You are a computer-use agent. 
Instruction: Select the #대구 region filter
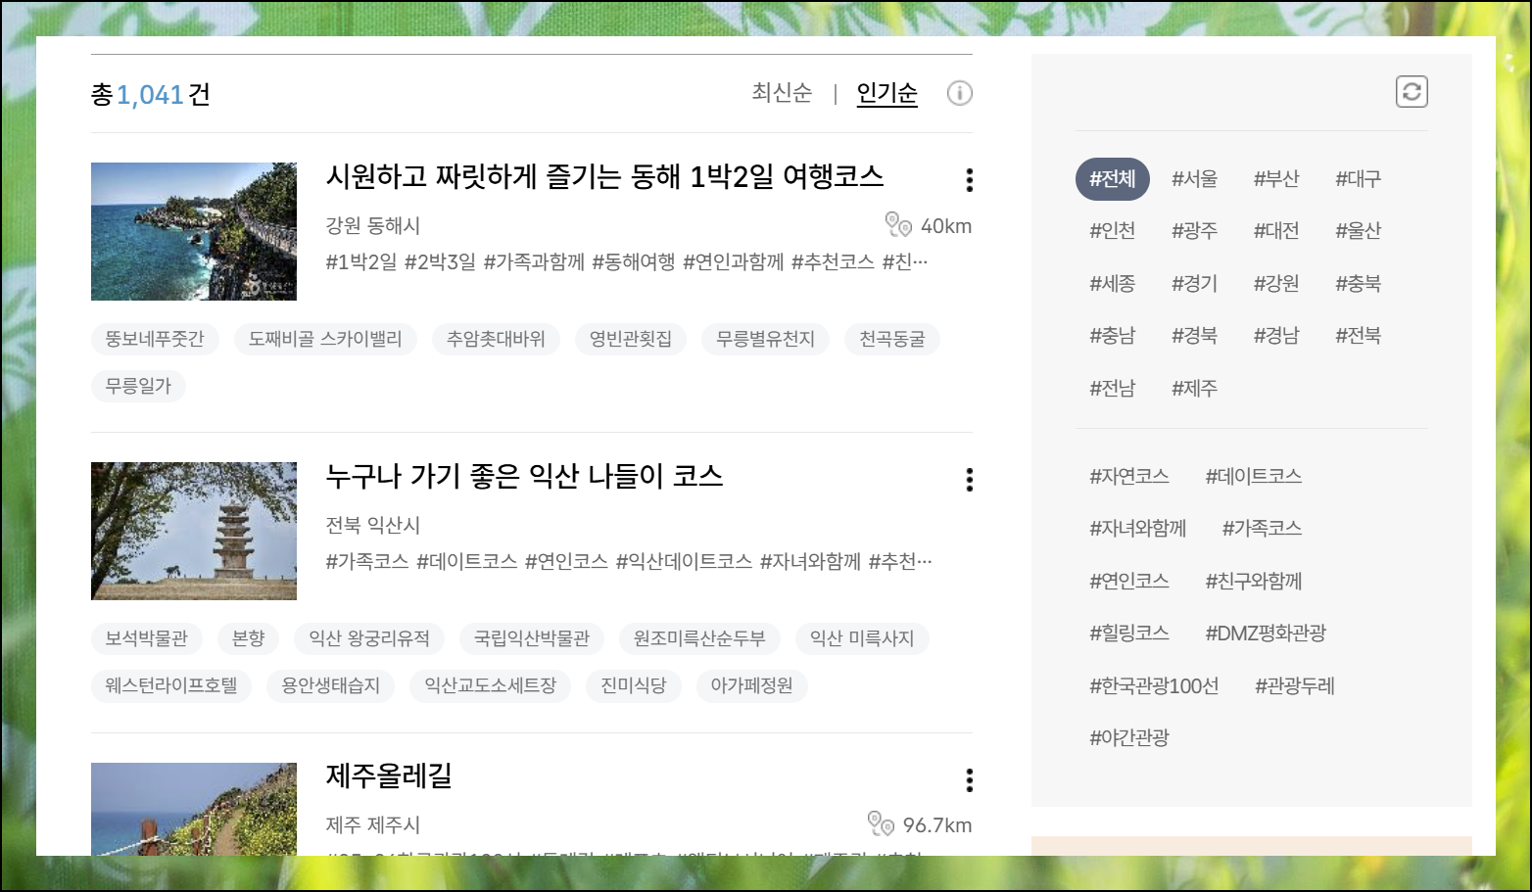pos(1358,179)
